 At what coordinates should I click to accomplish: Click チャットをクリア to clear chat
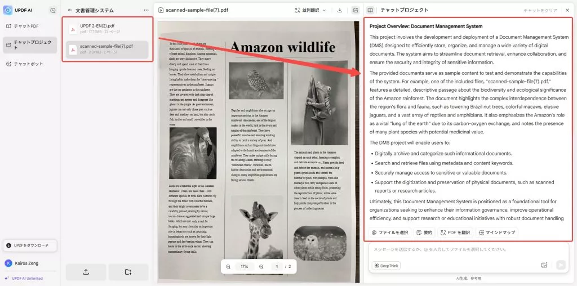(540, 11)
